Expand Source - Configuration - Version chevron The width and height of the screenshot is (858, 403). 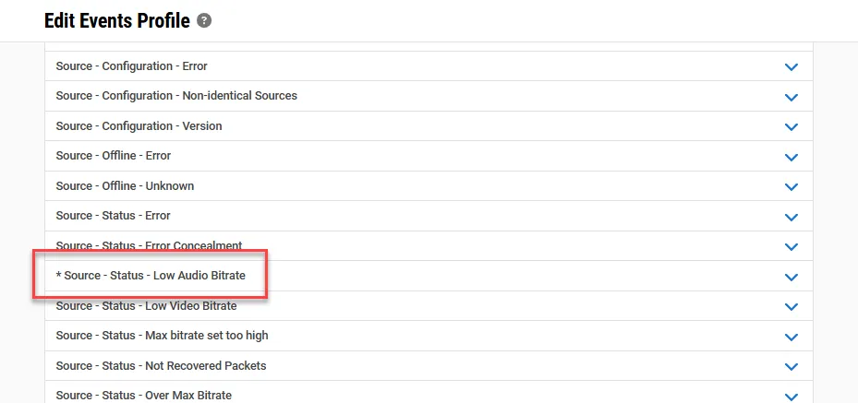click(x=792, y=127)
